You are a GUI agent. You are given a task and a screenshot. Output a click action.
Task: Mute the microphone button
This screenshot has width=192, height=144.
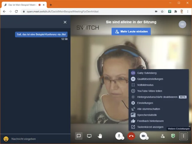119,136
